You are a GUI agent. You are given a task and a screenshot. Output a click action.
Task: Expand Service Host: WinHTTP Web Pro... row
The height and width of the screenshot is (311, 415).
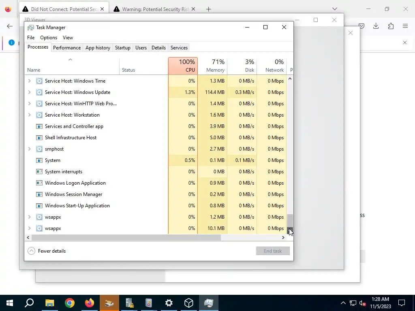(x=29, y=104)
